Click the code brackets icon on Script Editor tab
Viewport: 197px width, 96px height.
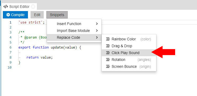[6, 7]
